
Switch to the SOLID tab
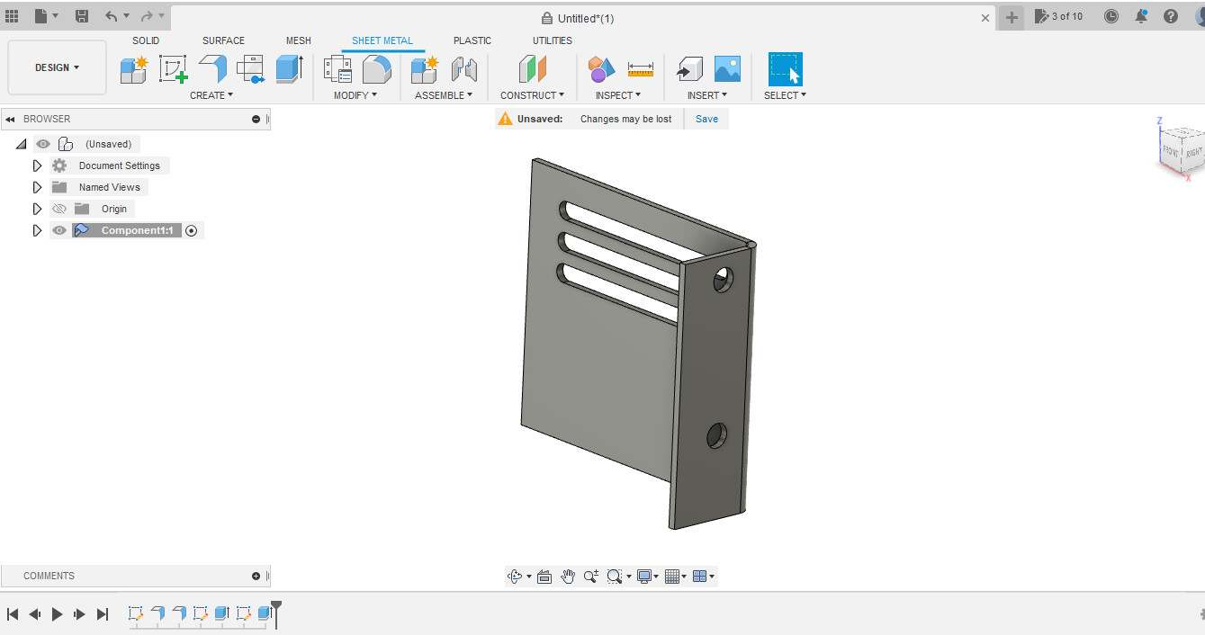pos(145,40)
